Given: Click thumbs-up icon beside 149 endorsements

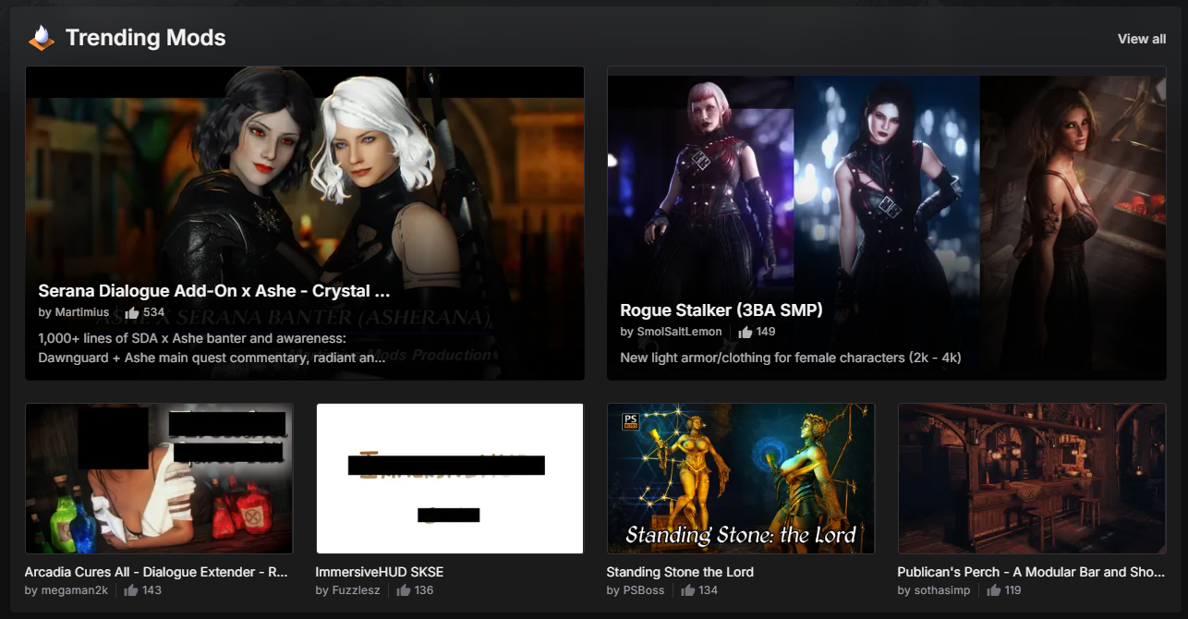Looking at the screenshot, I should pyautogui.click(x=746, y=332).
